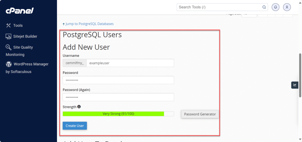Focus the Username field containing exampleuser
302x142 pixels.
pos(130,63)
